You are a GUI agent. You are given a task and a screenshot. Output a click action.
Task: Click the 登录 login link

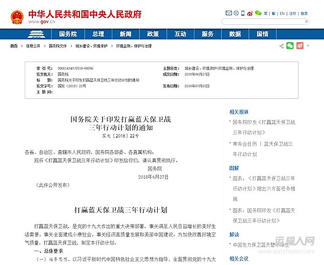click(305, 13)
